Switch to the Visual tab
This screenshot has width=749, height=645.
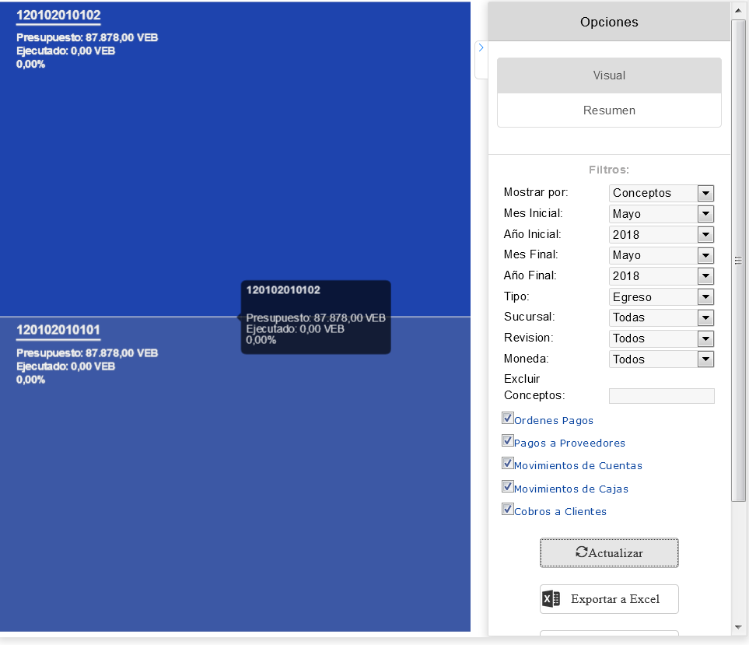pyautogui.click(x=609, y=75)
